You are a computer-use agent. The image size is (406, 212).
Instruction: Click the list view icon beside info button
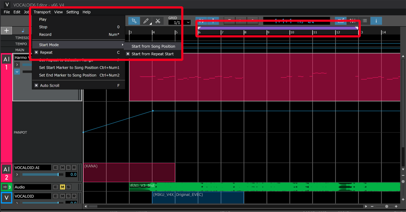click(364, 21)
